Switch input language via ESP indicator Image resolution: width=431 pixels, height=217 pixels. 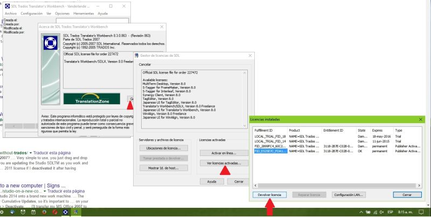pos(390,212)
